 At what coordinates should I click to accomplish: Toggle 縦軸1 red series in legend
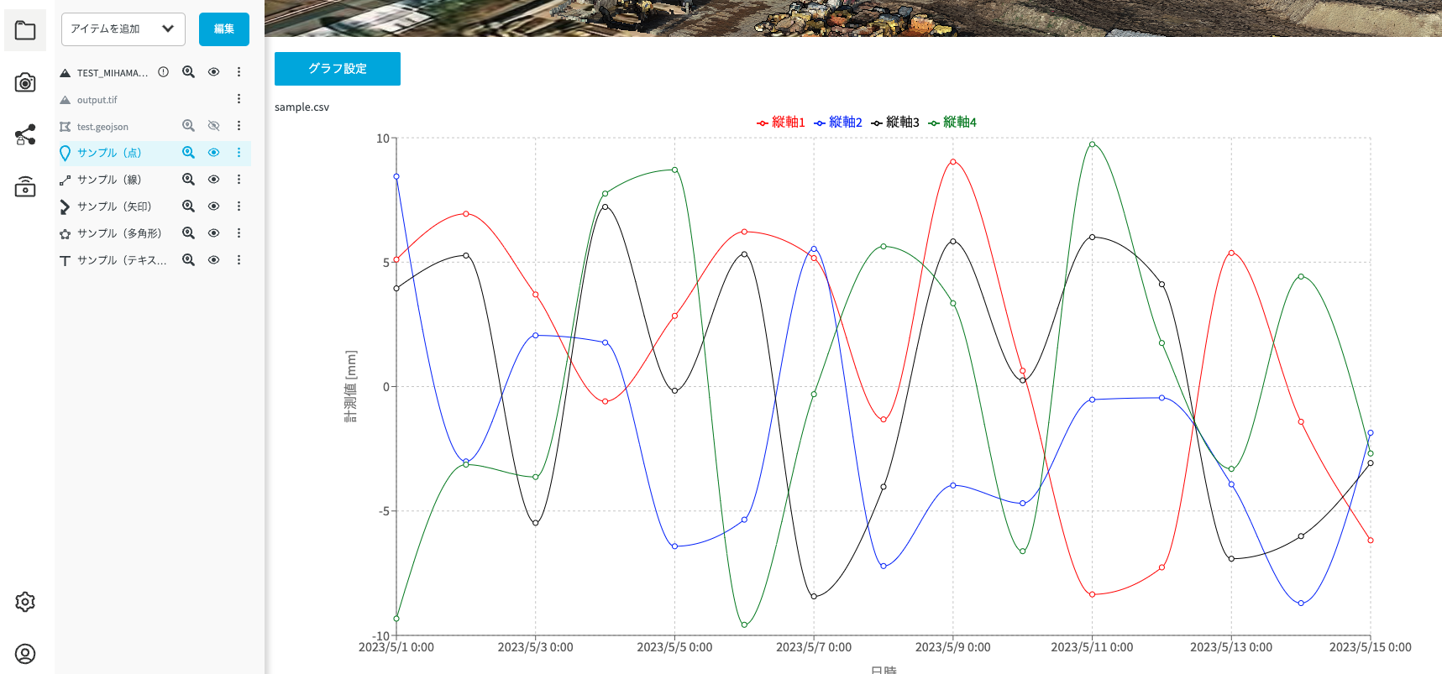coord(781,123)
